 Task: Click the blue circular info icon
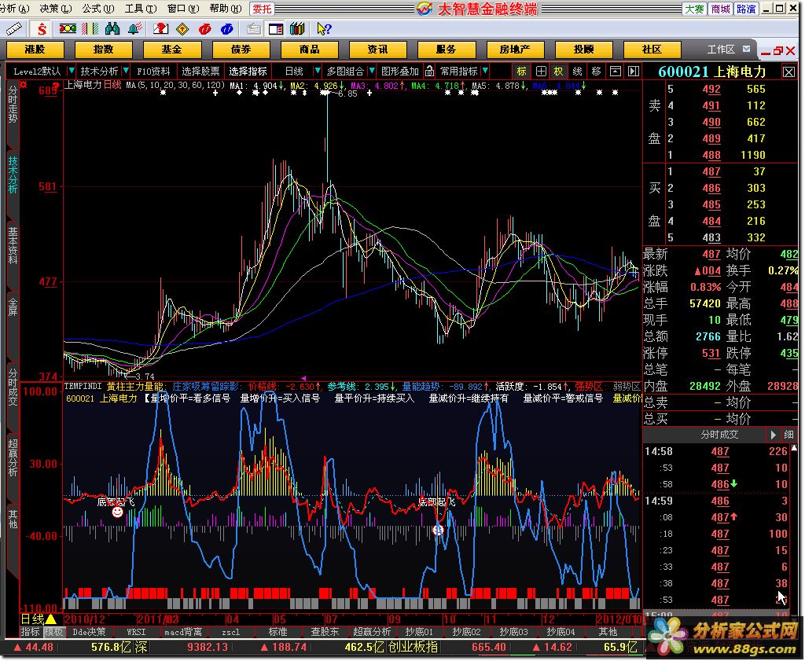227,29
